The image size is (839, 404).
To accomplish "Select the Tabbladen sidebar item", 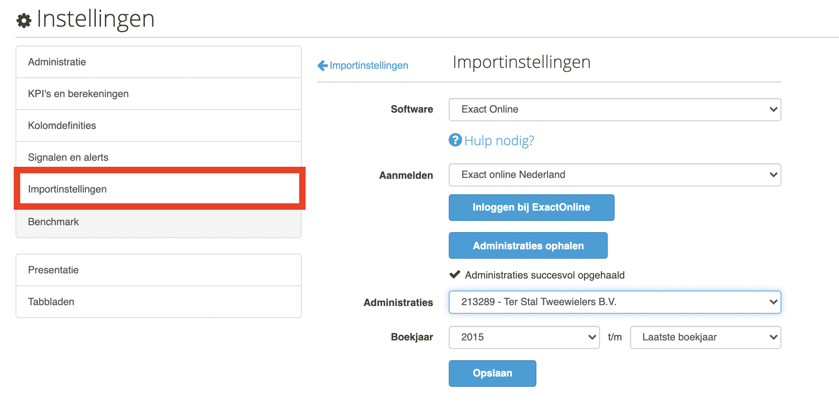I will pyautogui.click(x=159, y=302).
